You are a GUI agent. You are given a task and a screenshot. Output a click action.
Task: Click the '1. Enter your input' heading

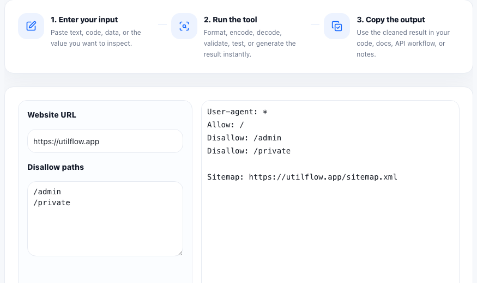[84, 20]
